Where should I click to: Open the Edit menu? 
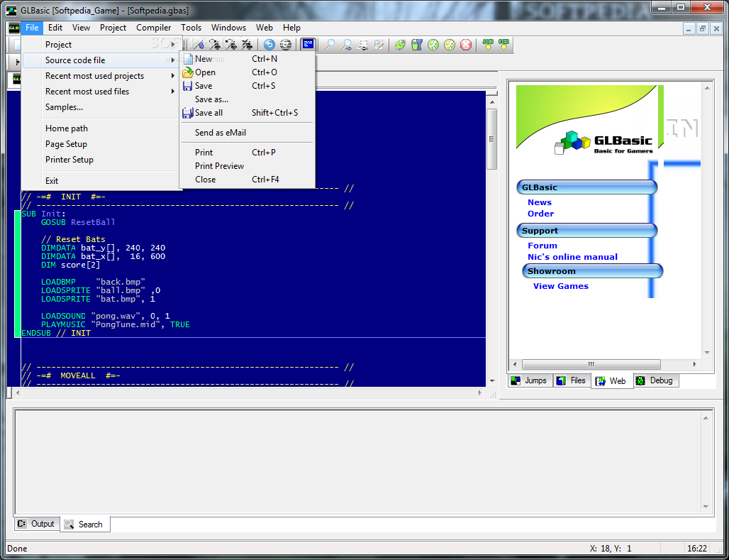55,28
